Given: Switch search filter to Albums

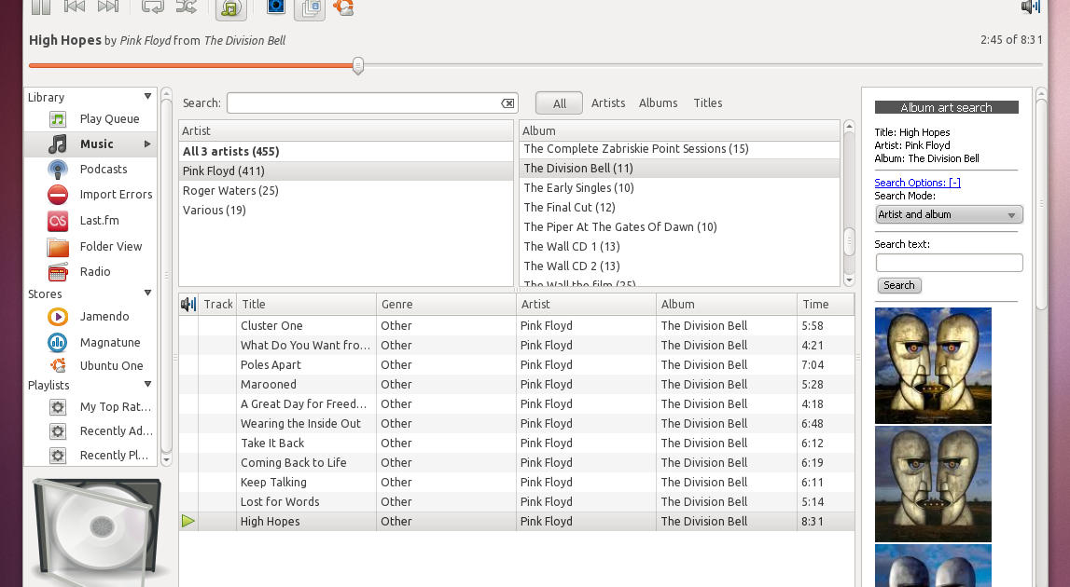Looking at the screenshot, I should pyautogui.click(x=658, y=102).
